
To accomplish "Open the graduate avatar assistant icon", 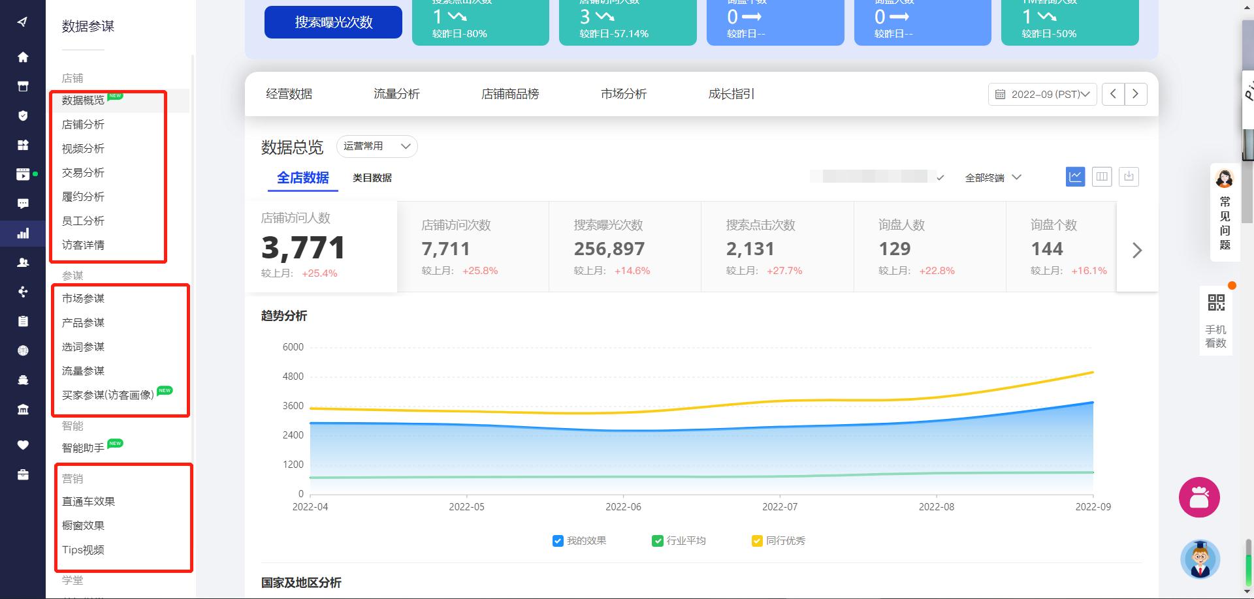I will [x=1200, y=559].
